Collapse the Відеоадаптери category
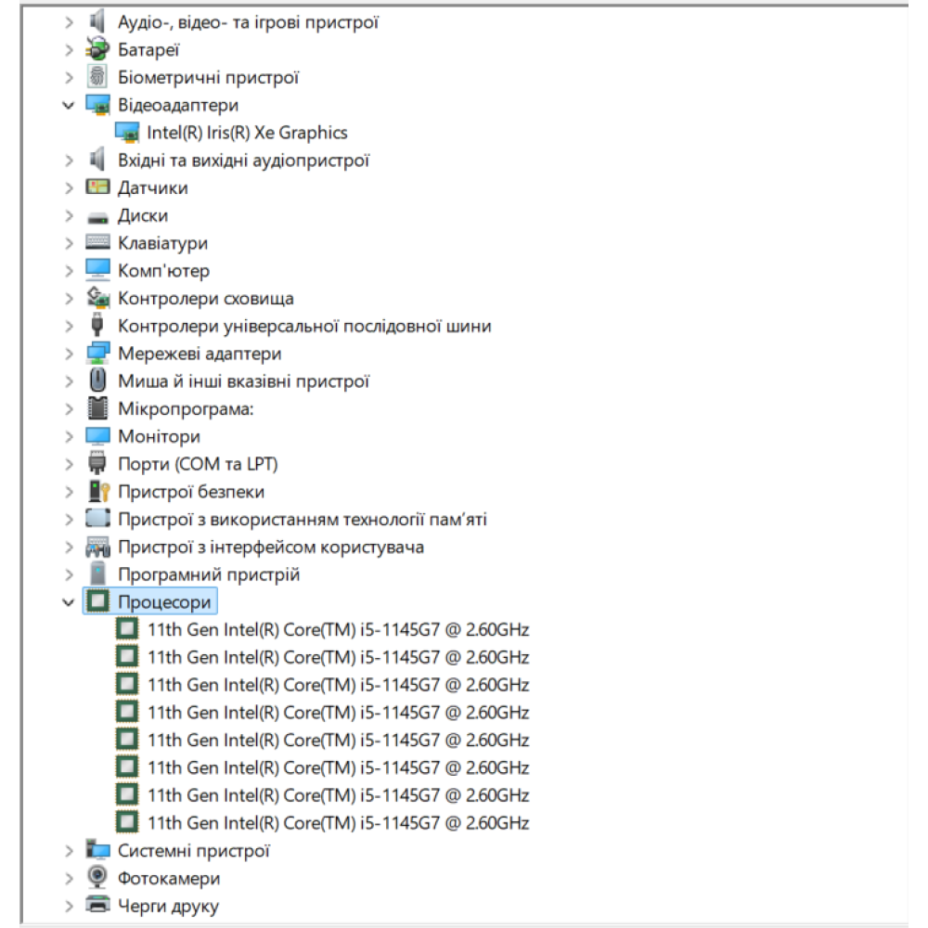This screenshot has width=928, height=928. coord(68,105)
